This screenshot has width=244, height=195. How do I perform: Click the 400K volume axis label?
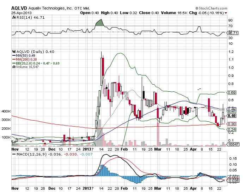6,111
